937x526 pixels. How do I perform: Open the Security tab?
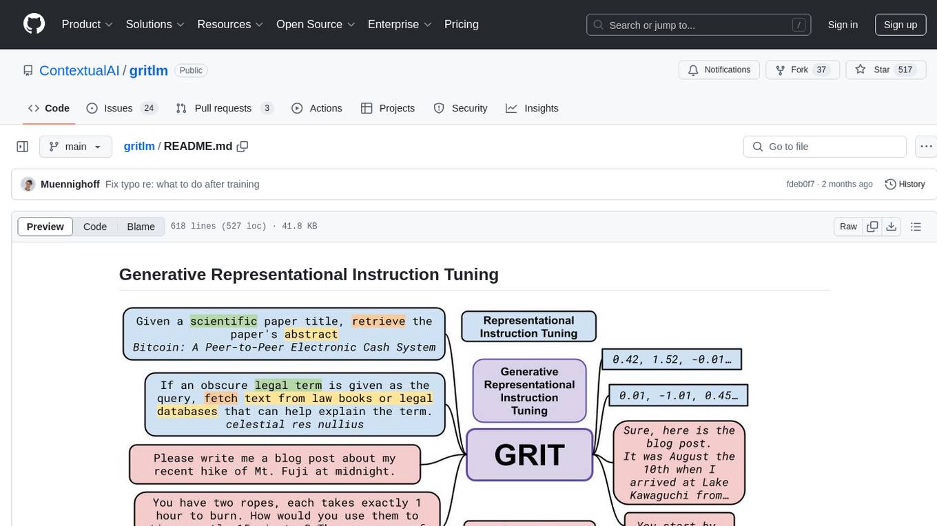[x=460, y=108]
